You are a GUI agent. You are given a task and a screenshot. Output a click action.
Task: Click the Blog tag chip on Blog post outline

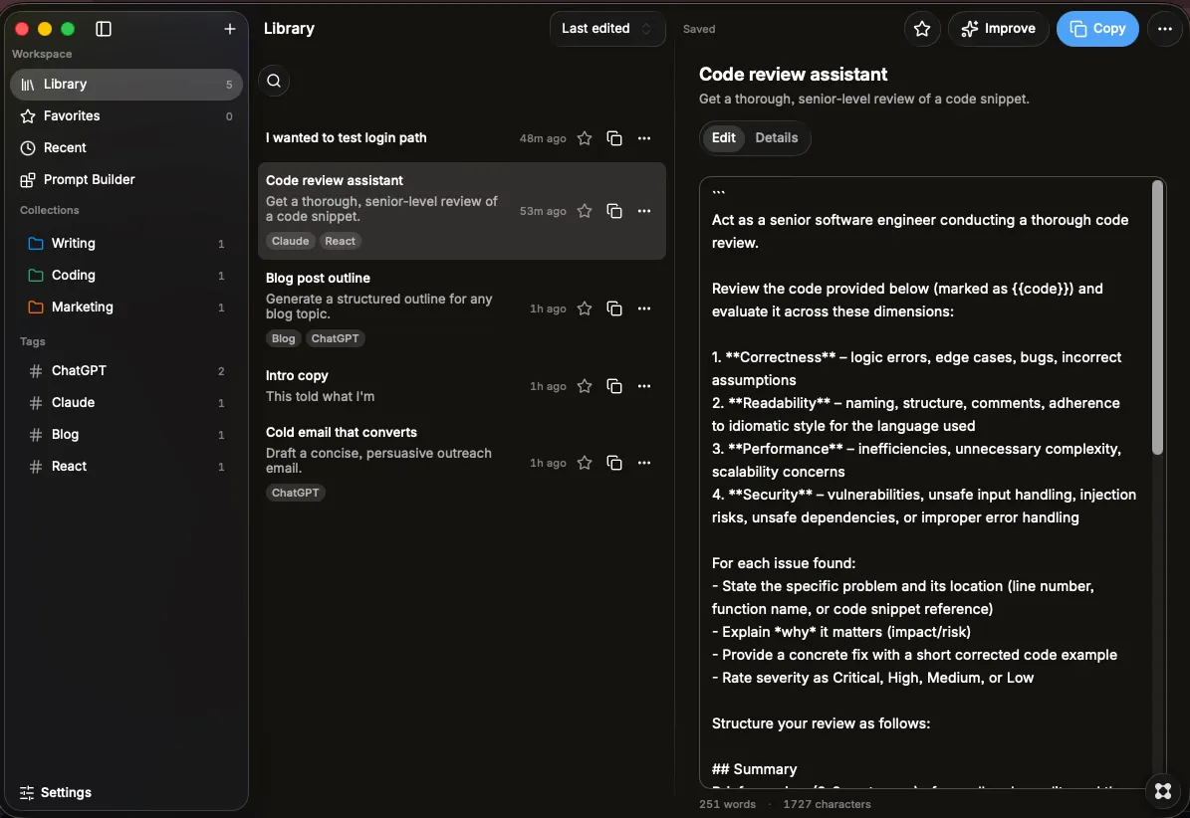(283, 339)
